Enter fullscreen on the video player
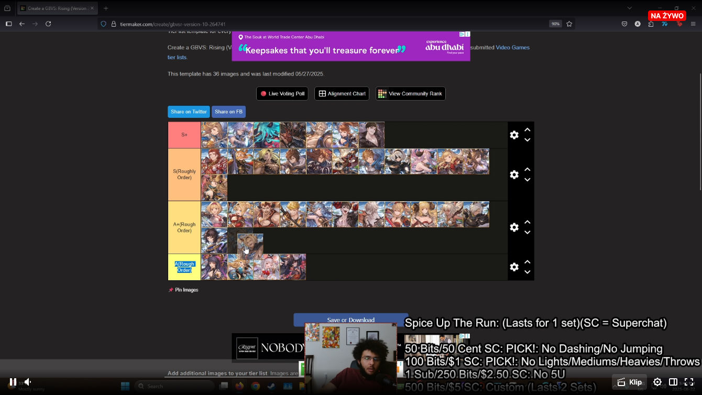 689,382
